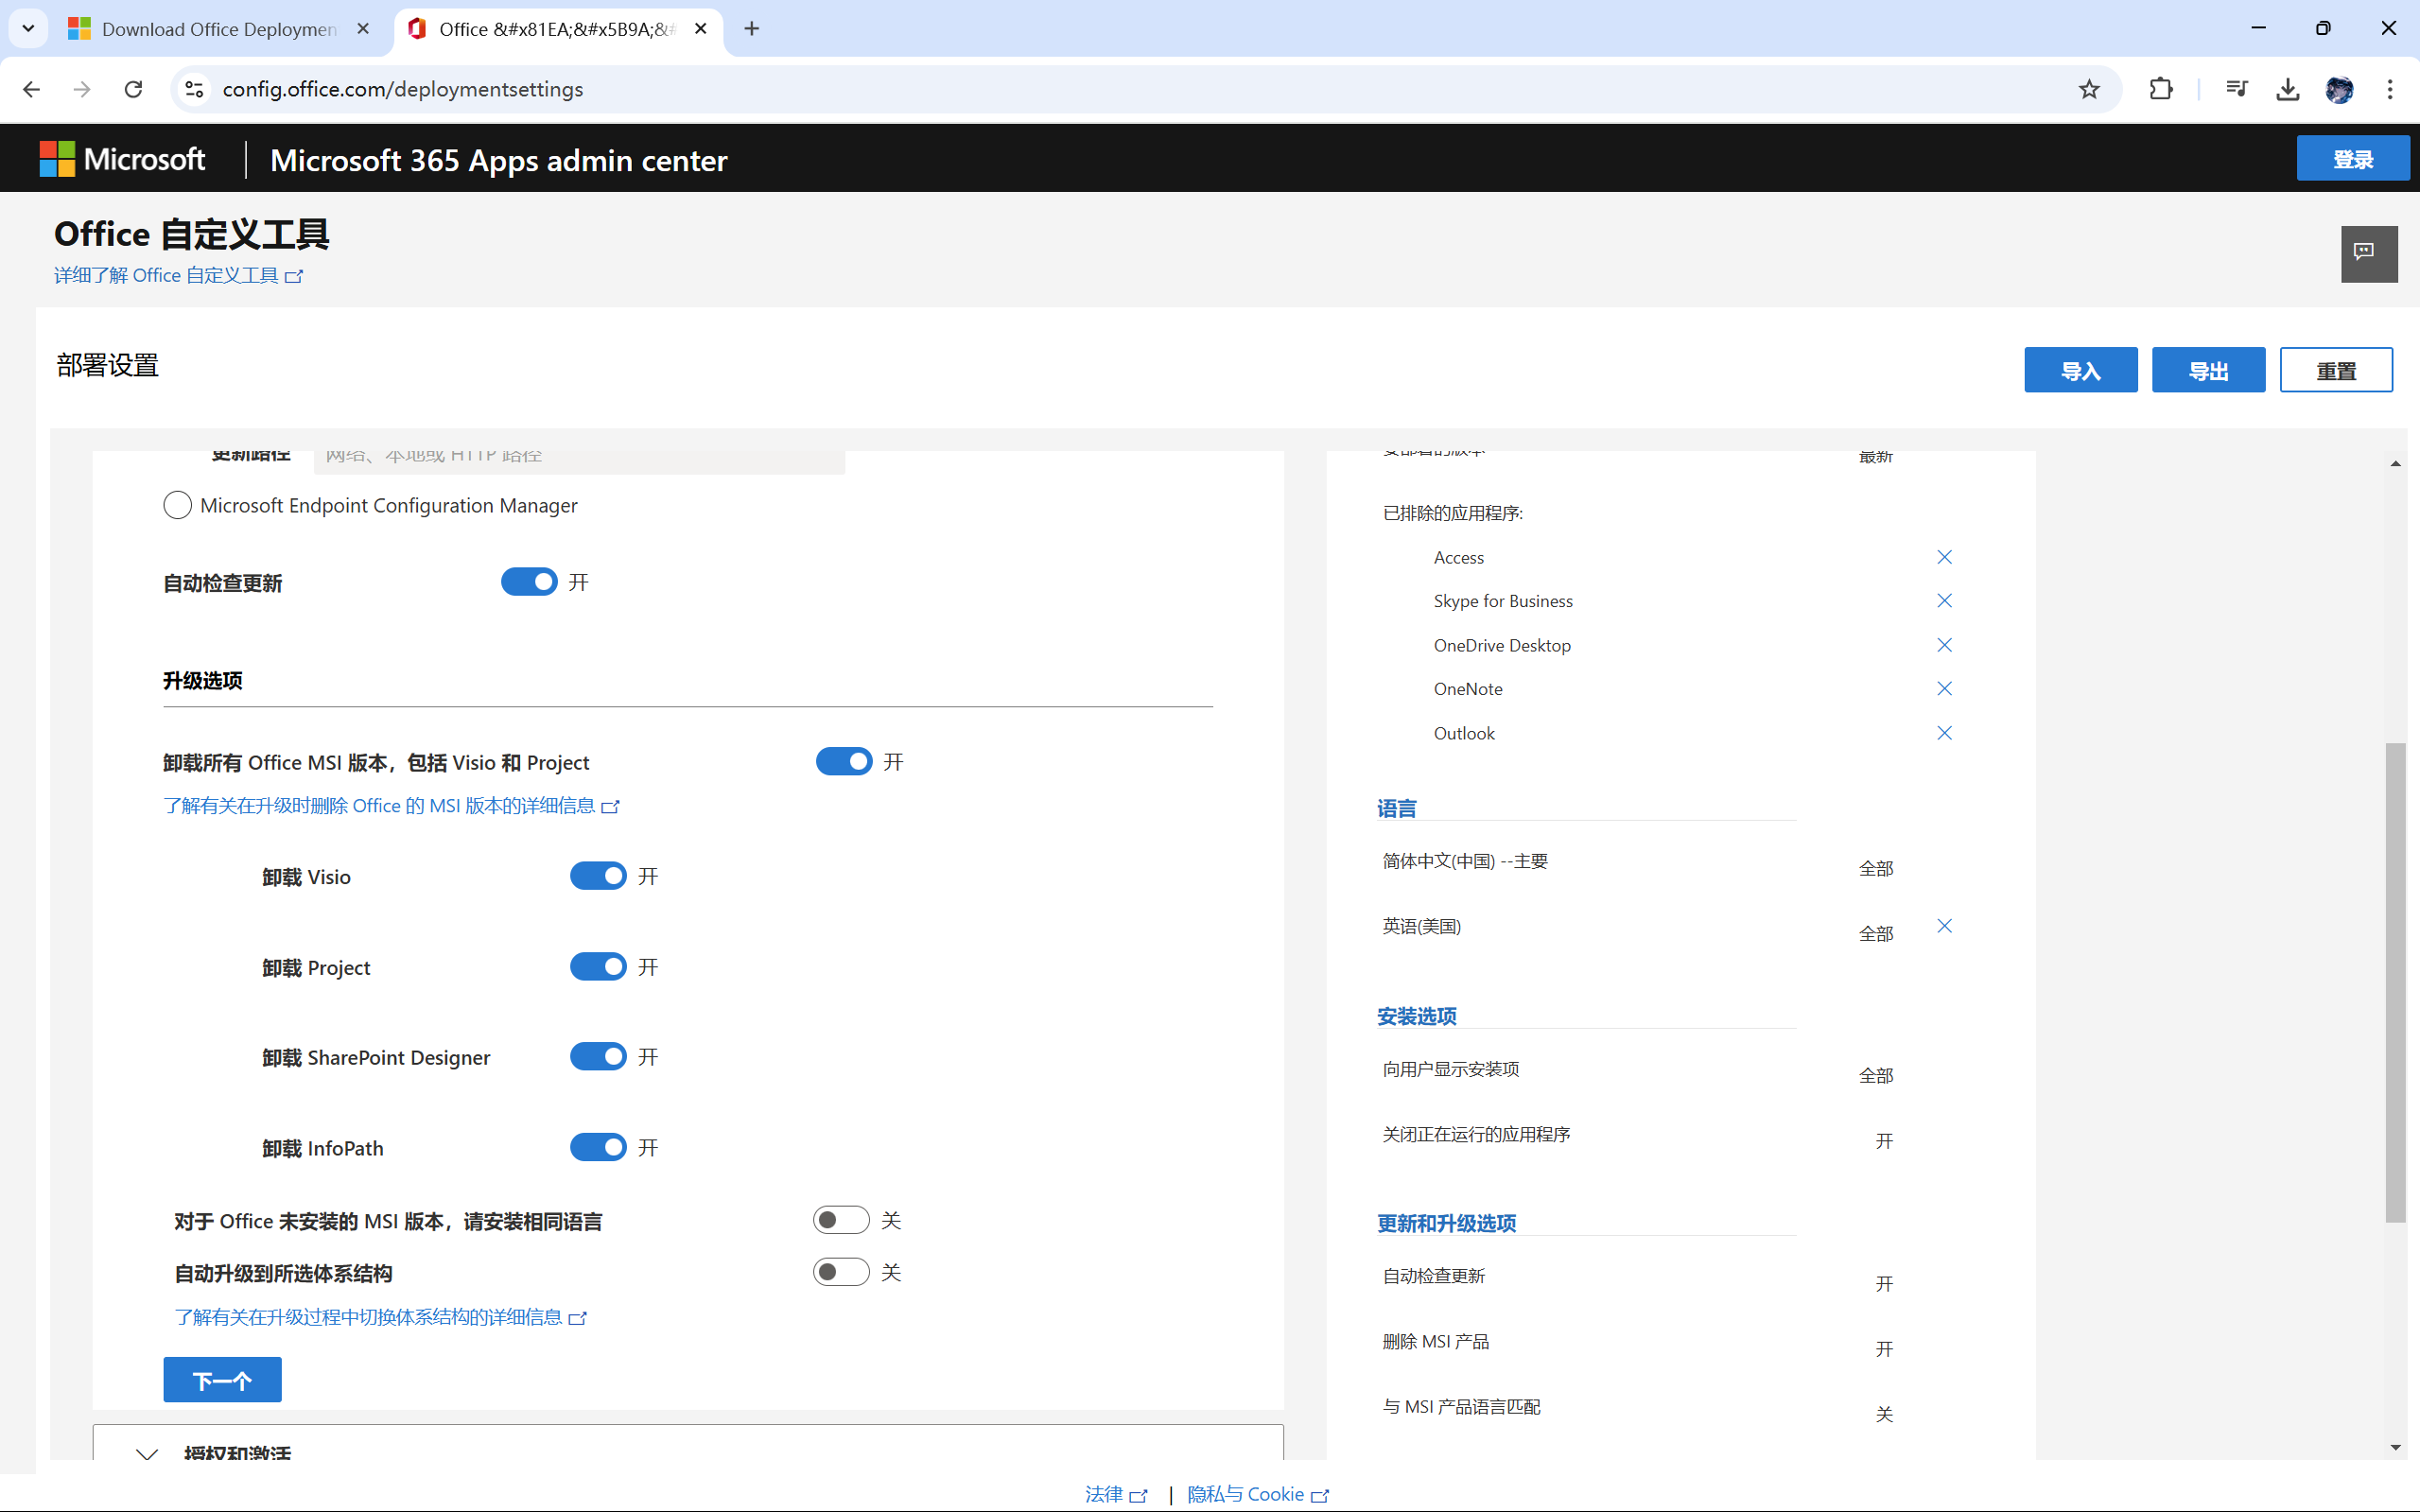Click the 下一个 next button
This screenshot has height=1512, width=2420.
222,1380
